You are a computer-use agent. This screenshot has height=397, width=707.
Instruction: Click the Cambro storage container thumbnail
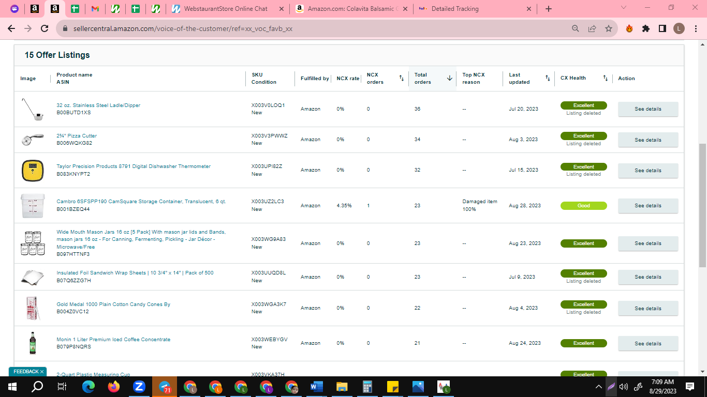(33, 206)
